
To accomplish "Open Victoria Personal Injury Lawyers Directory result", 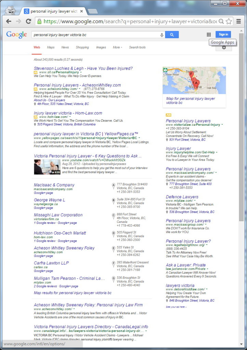I will [x=91, y=326].
